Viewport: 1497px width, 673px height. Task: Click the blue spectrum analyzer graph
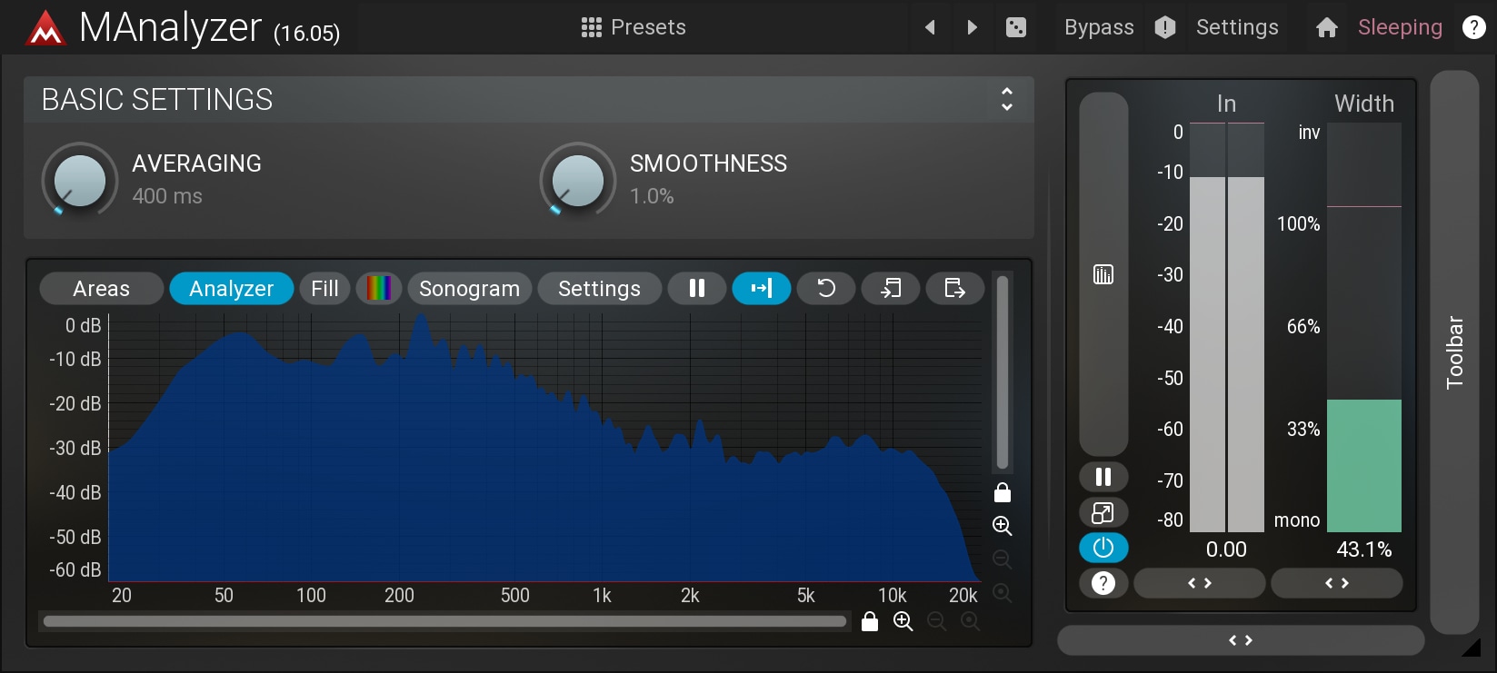[545, 448]
